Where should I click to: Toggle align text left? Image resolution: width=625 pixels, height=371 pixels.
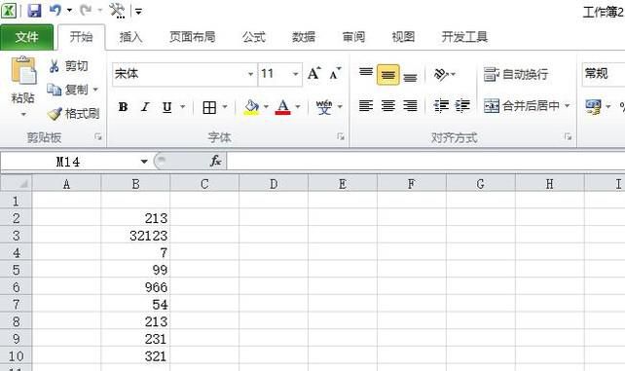point(366,105)
